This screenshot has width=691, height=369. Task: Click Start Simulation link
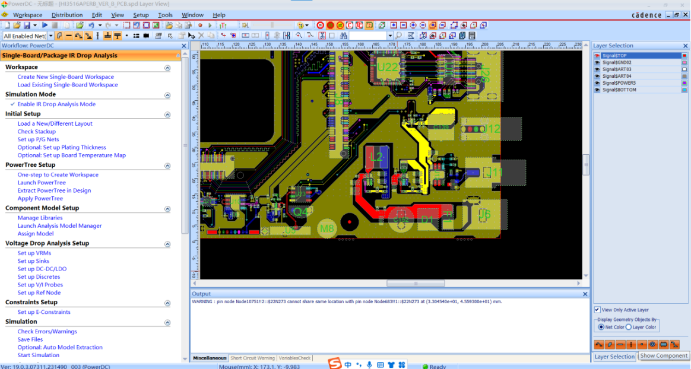[x=39, y=355]
